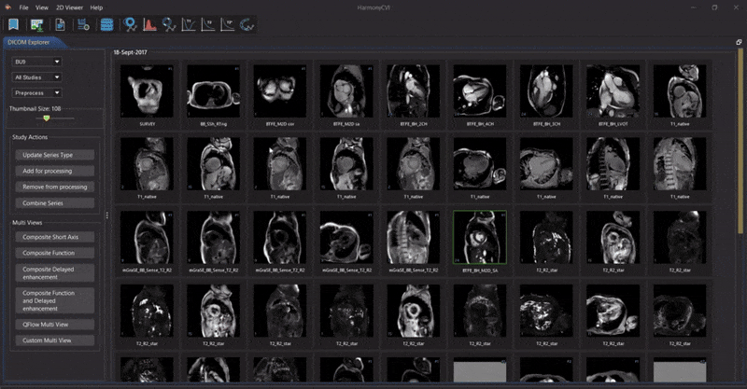Adjust the Thumbnail Size slider handle
Image resolution: width=747 pixels, height=389 pixels.
(x=46, y=118)
